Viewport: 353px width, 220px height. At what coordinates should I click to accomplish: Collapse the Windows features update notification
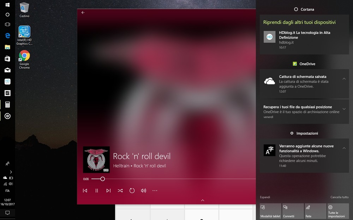coord(344,148)
